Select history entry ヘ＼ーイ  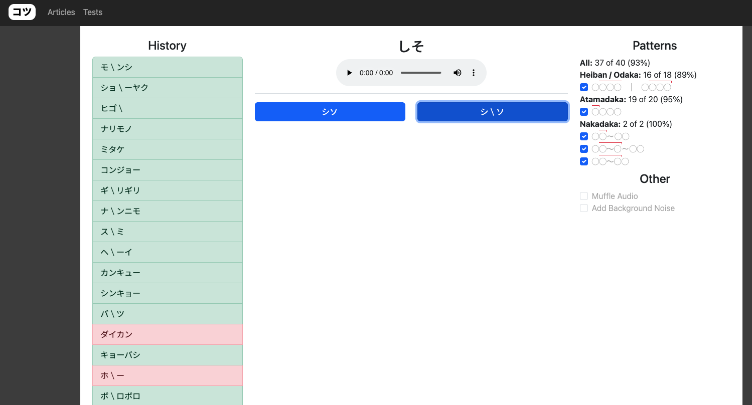click(168, 252)
